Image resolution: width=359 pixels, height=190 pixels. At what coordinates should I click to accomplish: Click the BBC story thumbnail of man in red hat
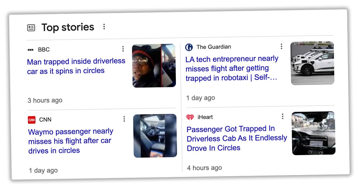(154, 66)
